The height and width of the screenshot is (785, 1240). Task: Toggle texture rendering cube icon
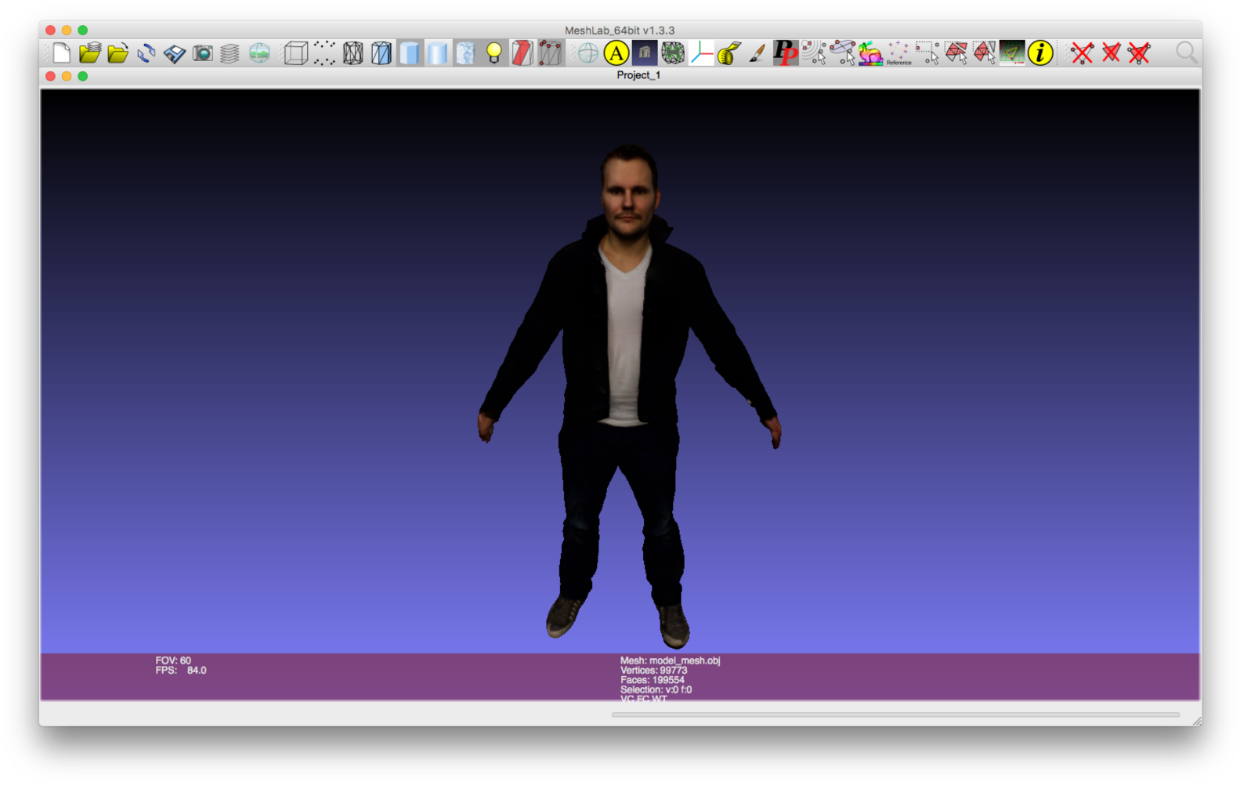(465, 53)
